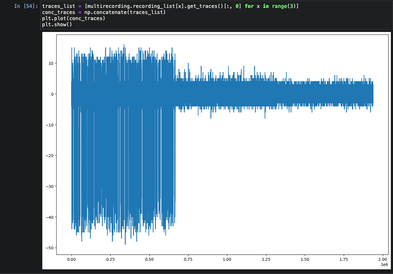The image size is (393, 274).
Task: Click the 2.00 x-axis tick label
Action: click(x=382, y=259)
